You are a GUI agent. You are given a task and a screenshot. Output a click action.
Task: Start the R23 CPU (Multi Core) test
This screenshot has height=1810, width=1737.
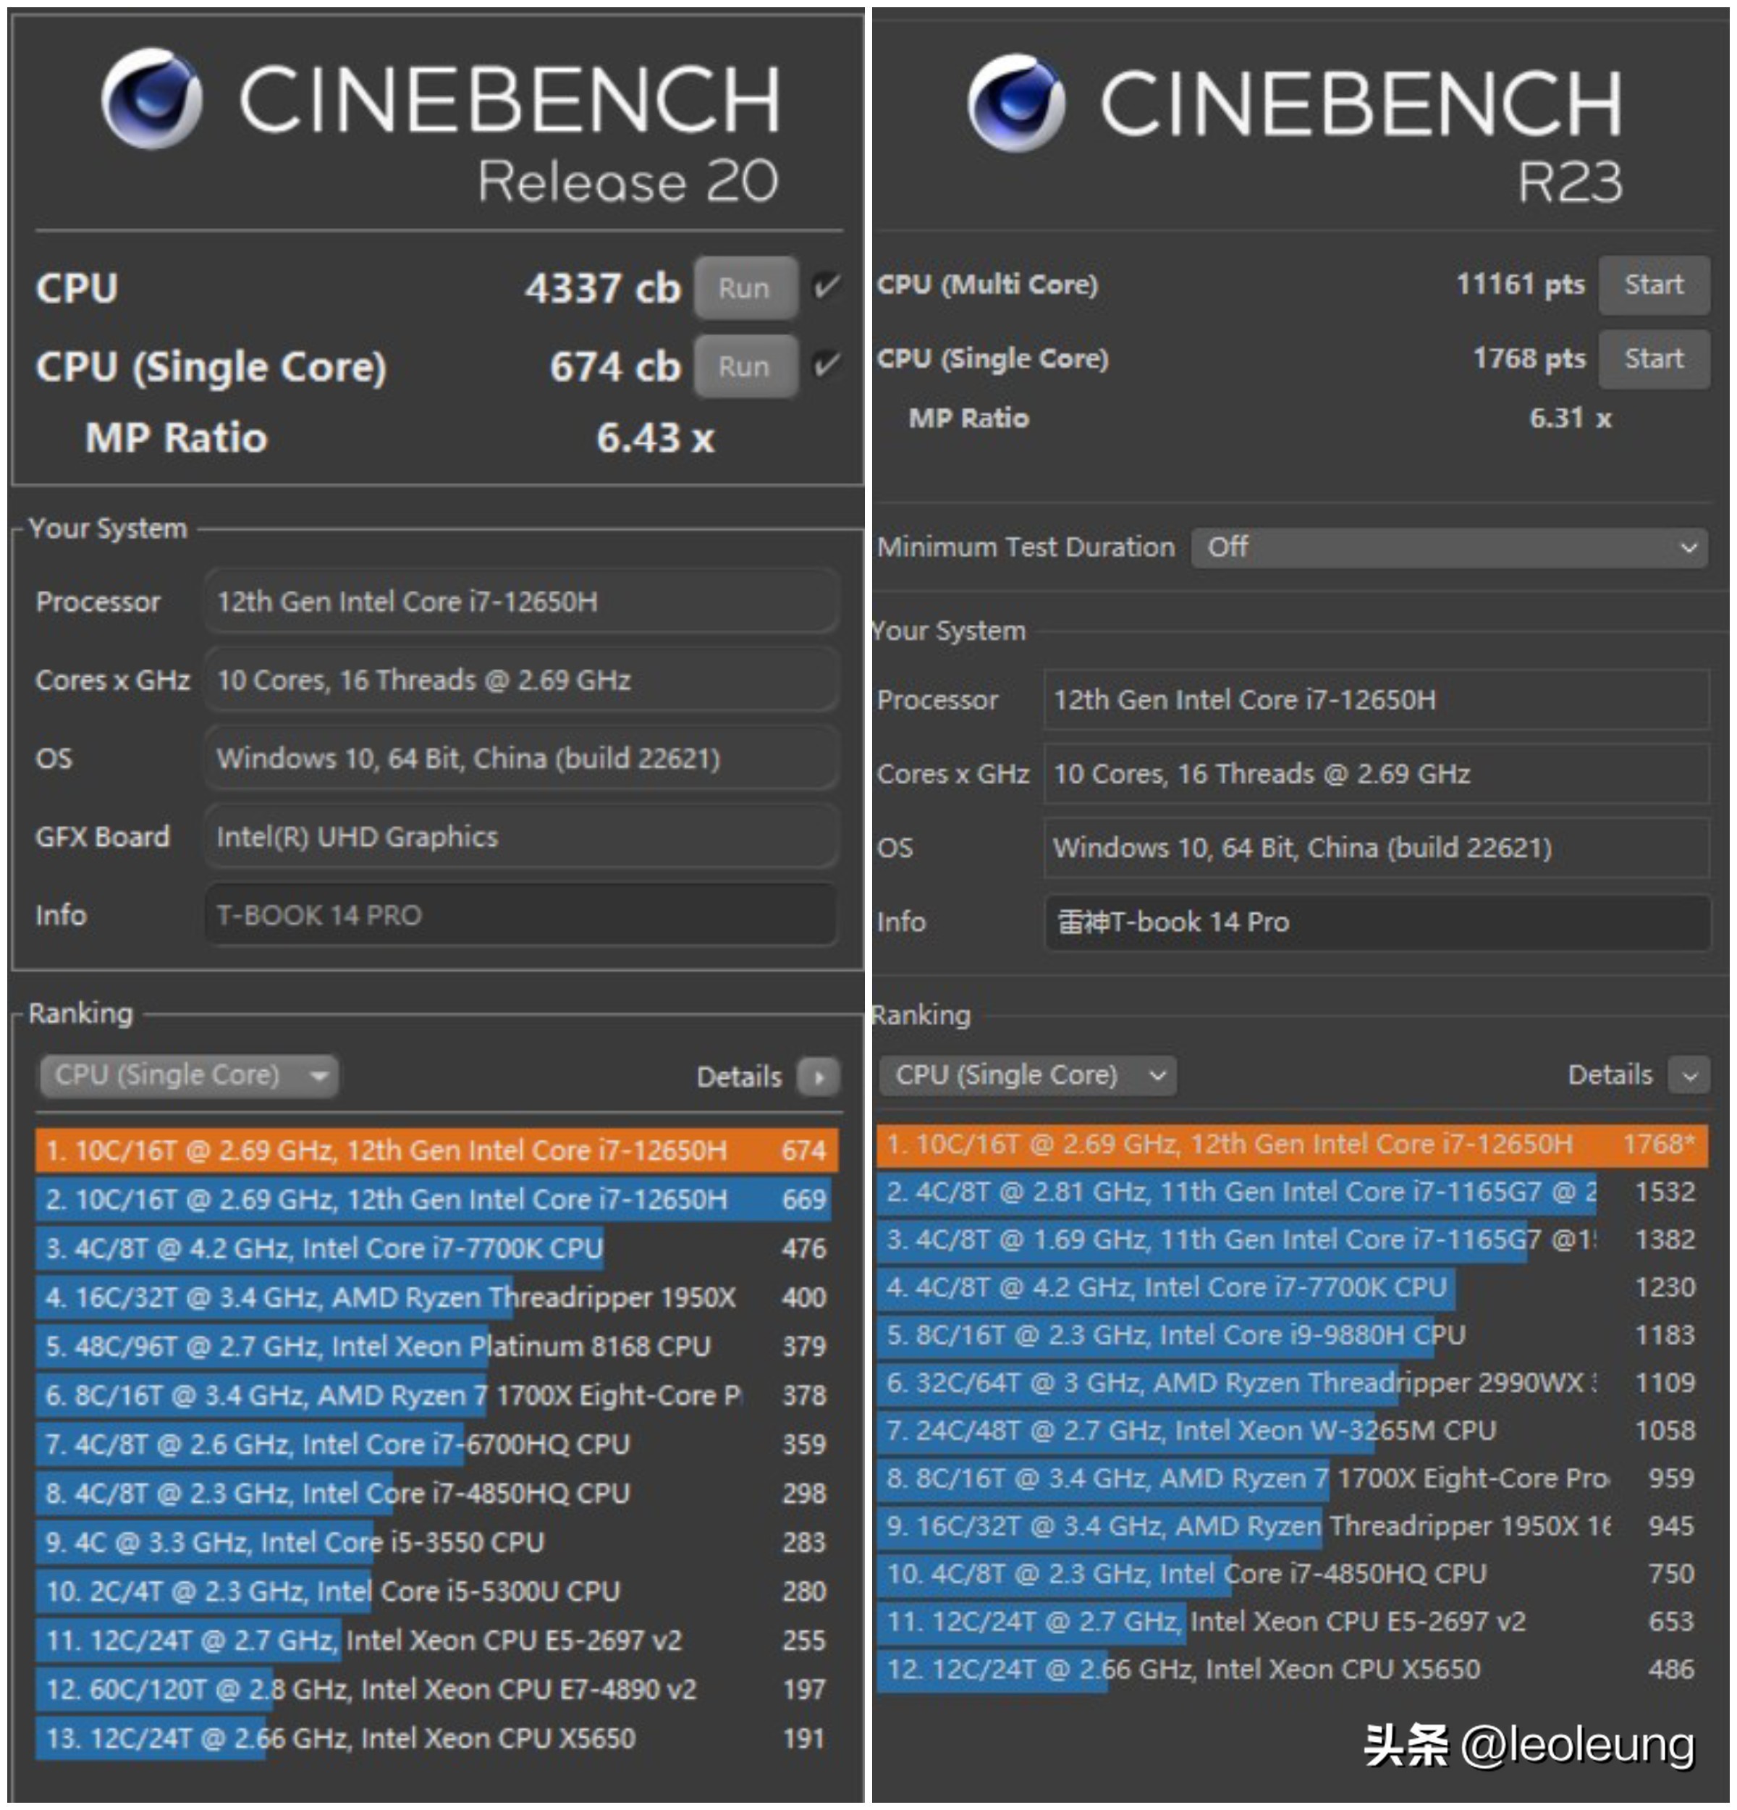[1653, 285]
